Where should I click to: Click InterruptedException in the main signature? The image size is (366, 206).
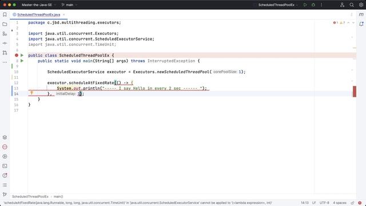point(171,61)
